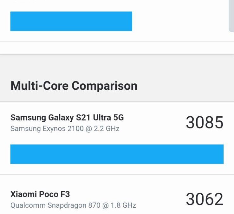
Task: Click the partial blue bar at top
Action: [x=71, y=21]
